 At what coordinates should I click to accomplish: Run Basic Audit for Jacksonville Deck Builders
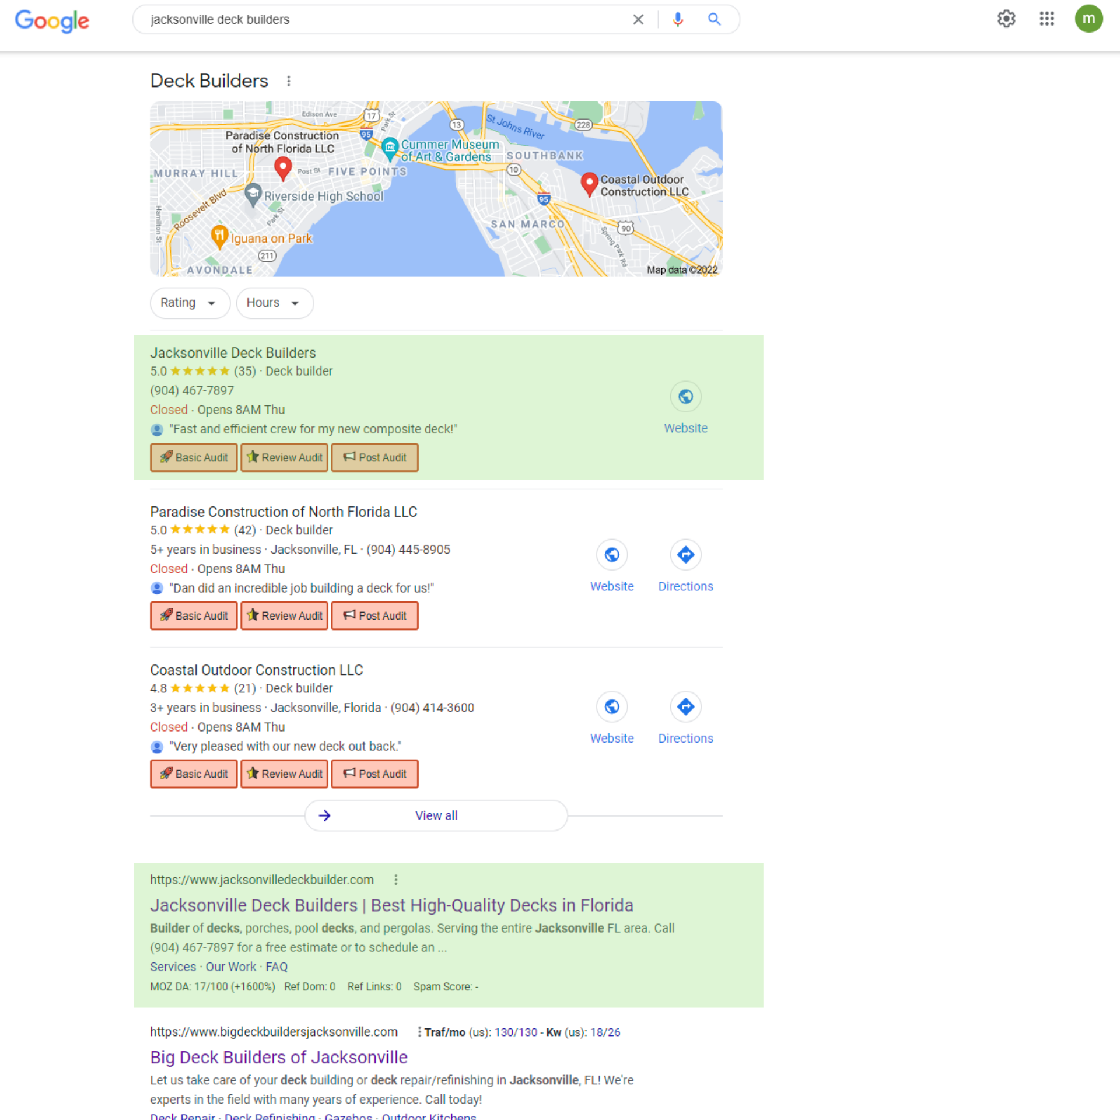194,457
